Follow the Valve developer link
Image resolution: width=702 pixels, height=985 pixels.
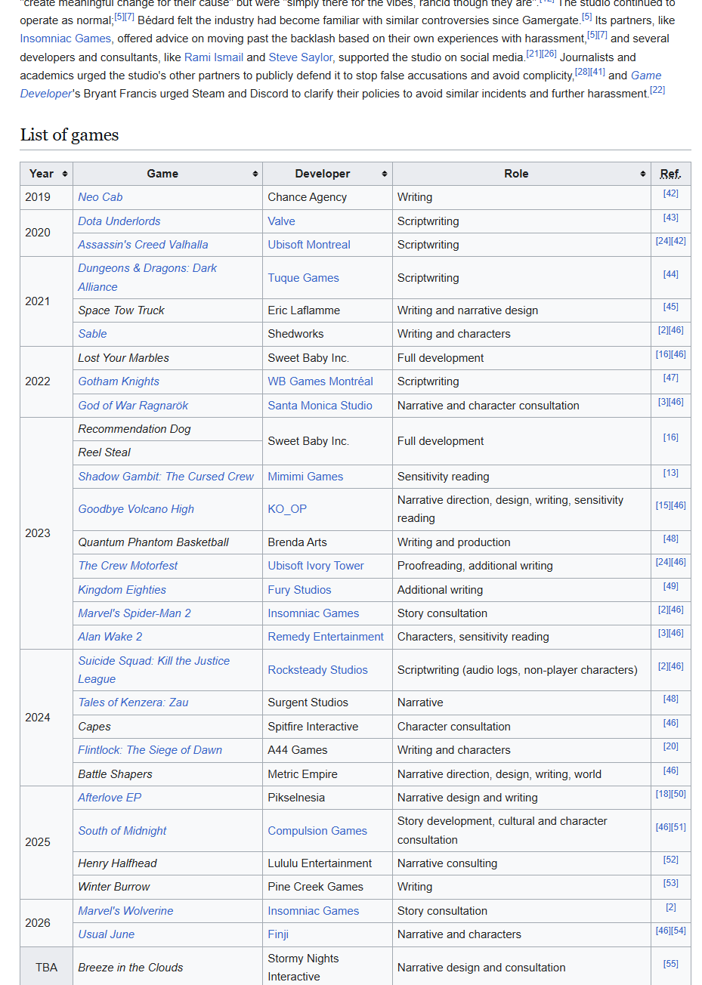281,221
